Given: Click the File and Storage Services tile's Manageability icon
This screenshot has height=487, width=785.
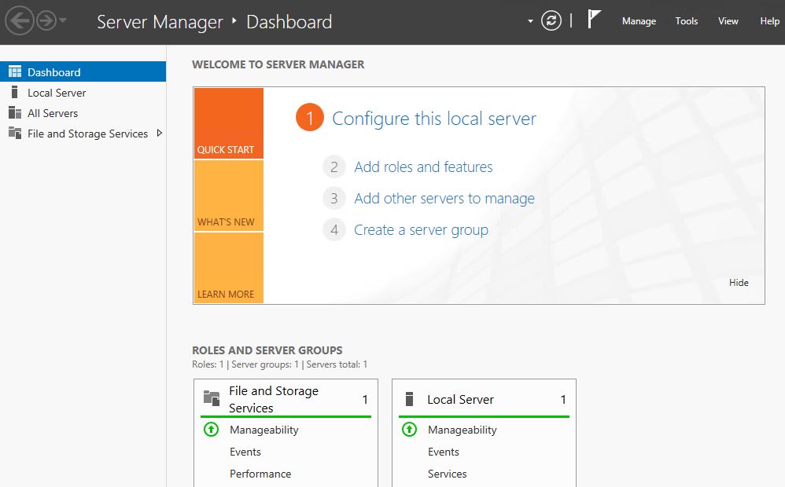Looking at the screenshot, I should click(211, 430).
